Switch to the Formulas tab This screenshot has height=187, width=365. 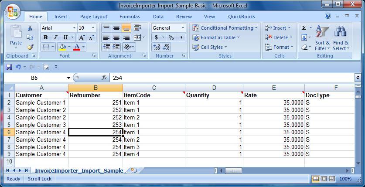(130, 17)
